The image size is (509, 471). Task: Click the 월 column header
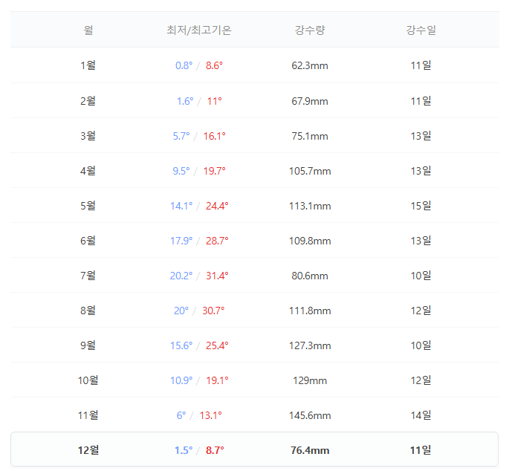(x=88, y=30)
